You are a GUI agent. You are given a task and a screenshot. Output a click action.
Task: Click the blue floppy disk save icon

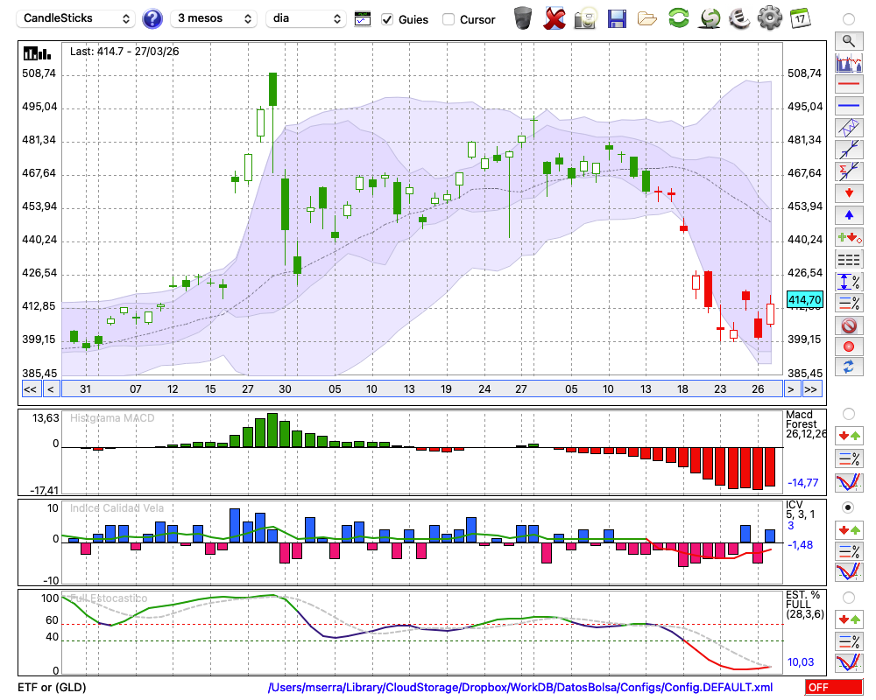pos(617,18)
